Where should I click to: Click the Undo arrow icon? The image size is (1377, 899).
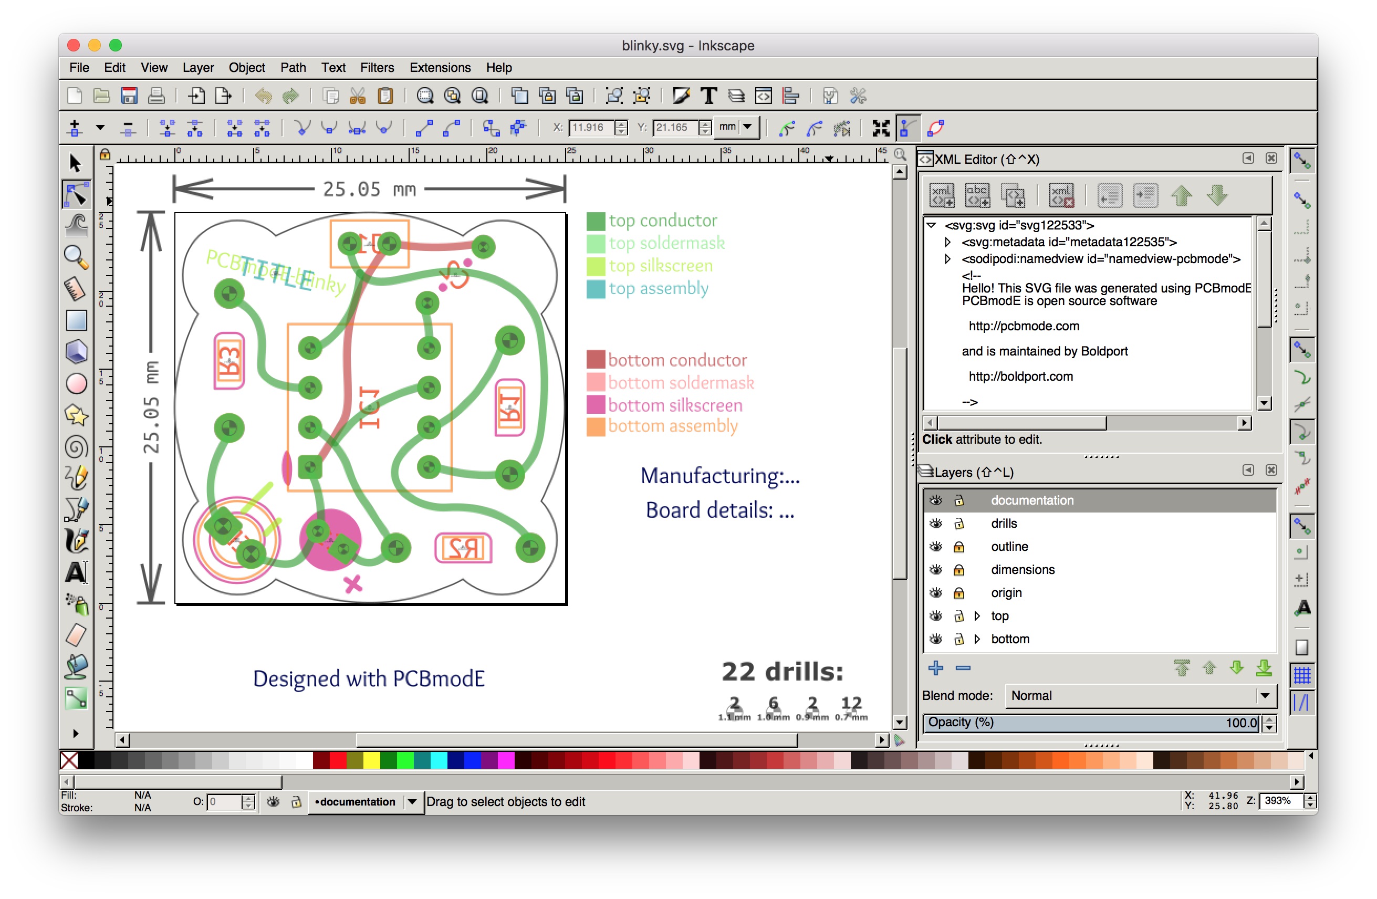click(x=263, y=96)
